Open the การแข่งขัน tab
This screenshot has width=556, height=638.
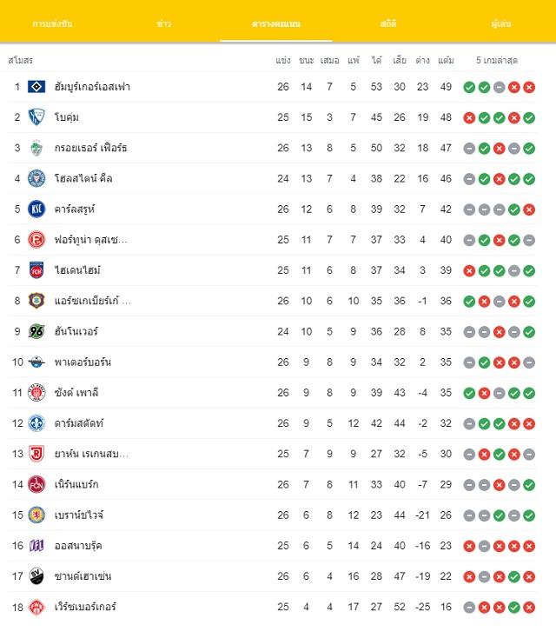point(52,23)
